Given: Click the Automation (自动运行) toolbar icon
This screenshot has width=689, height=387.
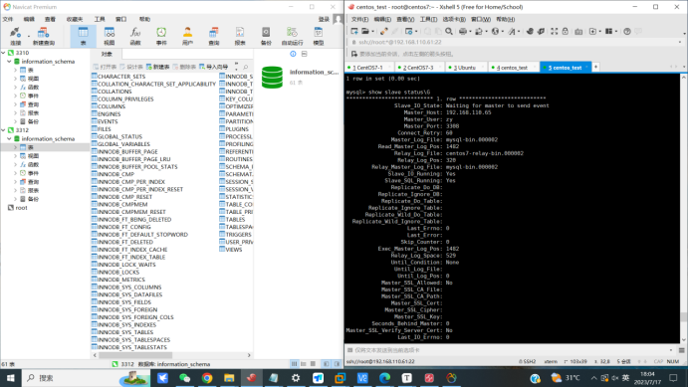Looking at the screenshot, I should pyautogui.click(x=292, y=36).
